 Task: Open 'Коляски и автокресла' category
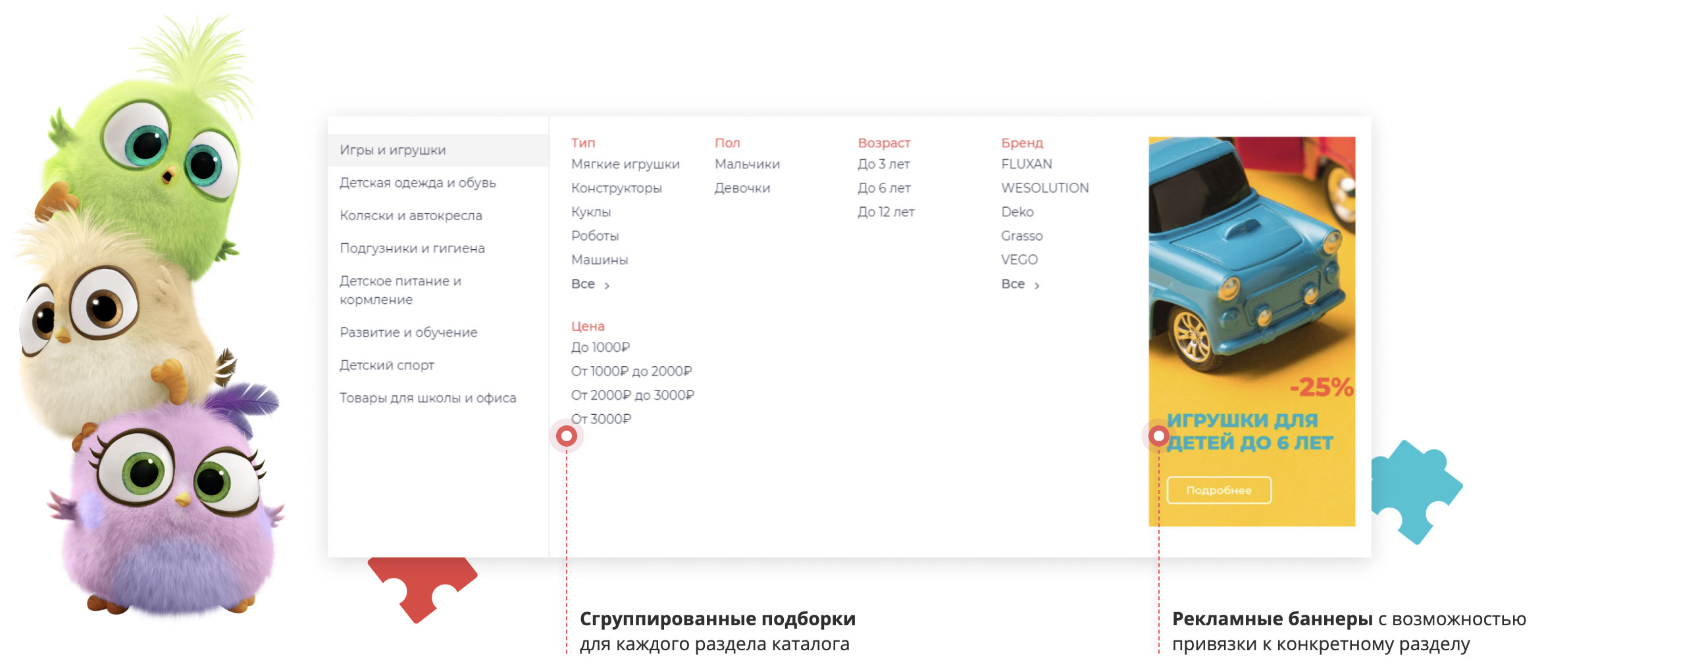pyautogui.click(x=410, y=216)
